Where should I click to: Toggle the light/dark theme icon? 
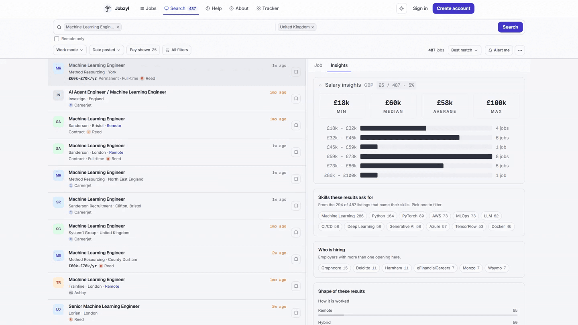click(x=401, y=8)
